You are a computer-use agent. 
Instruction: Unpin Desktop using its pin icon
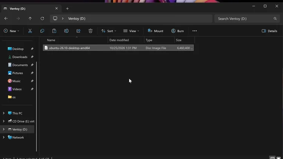(x=32, y=49)
